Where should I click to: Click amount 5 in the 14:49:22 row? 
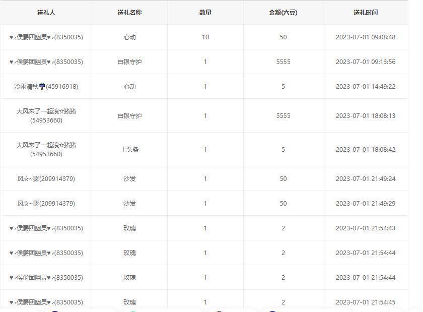coord(283,86)
